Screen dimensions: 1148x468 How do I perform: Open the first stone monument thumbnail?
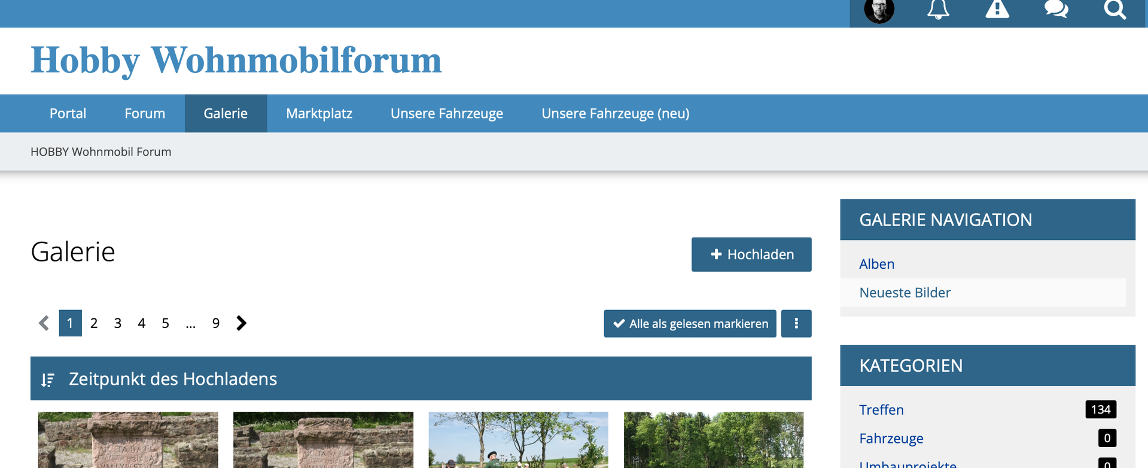click(128, 440)
